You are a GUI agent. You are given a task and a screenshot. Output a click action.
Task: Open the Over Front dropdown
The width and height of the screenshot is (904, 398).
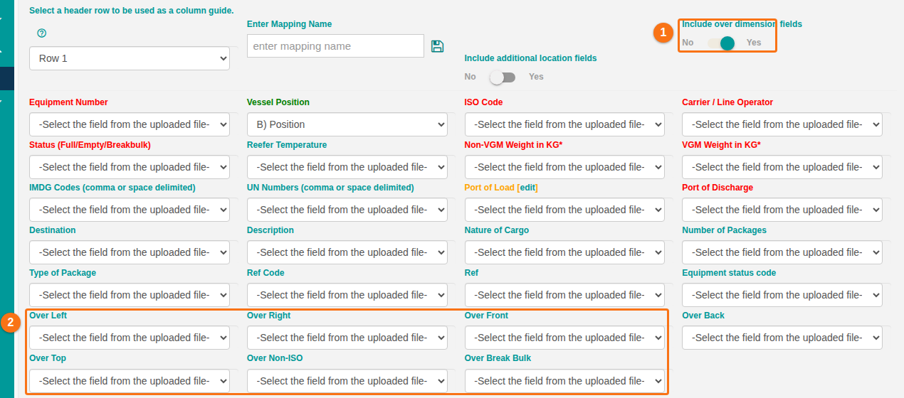(564, 338)
